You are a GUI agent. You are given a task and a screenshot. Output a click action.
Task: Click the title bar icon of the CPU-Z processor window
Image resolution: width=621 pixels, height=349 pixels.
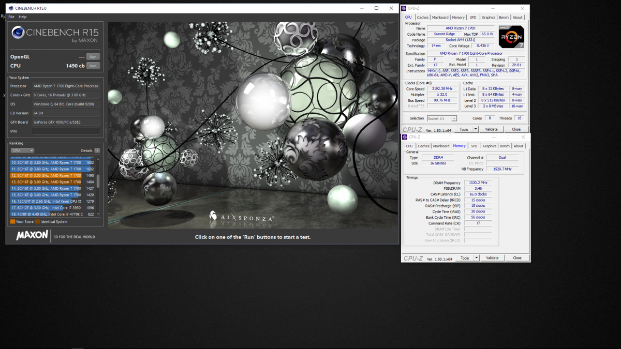pos(405,8)
